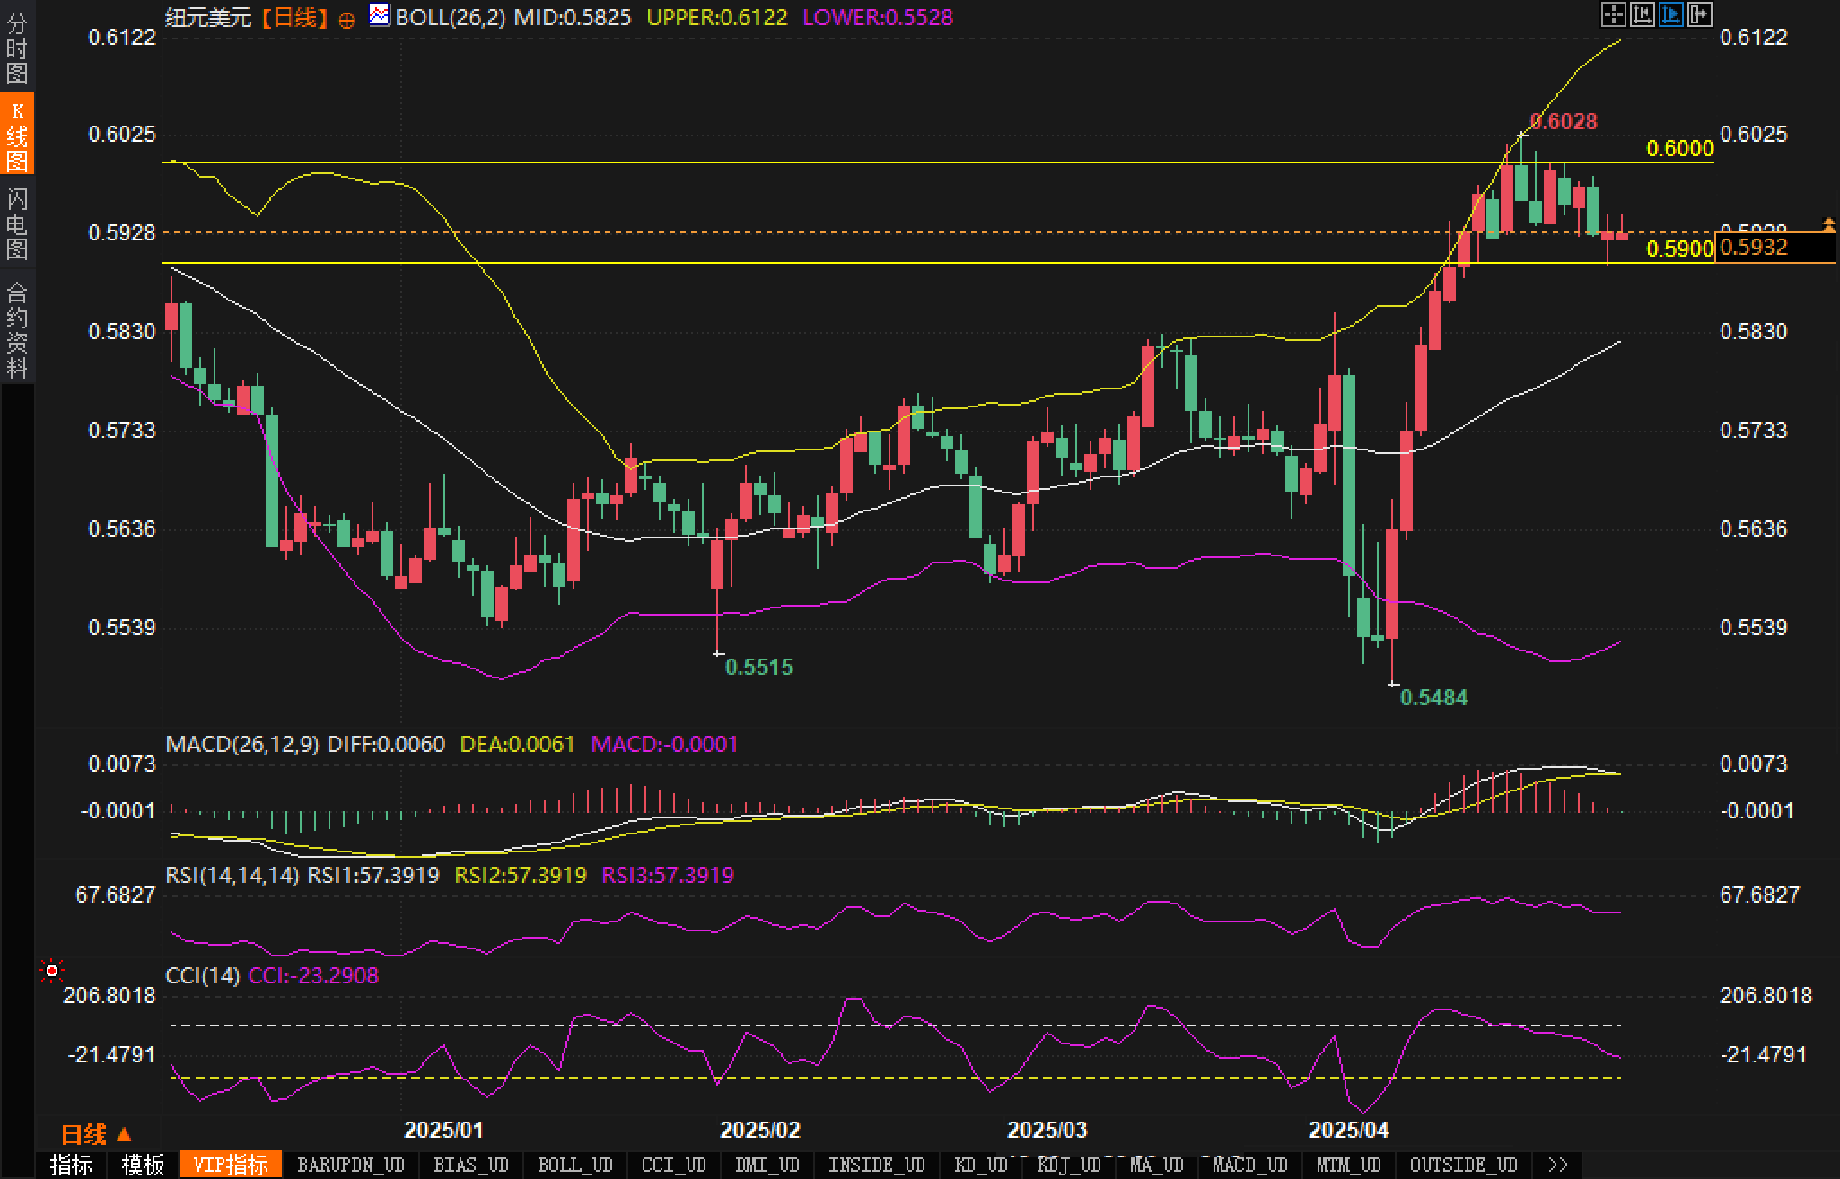Apply the CCI_UD indicator
The width and height of the screenshot is (1840, 1179).
(x=673, y=1165)
